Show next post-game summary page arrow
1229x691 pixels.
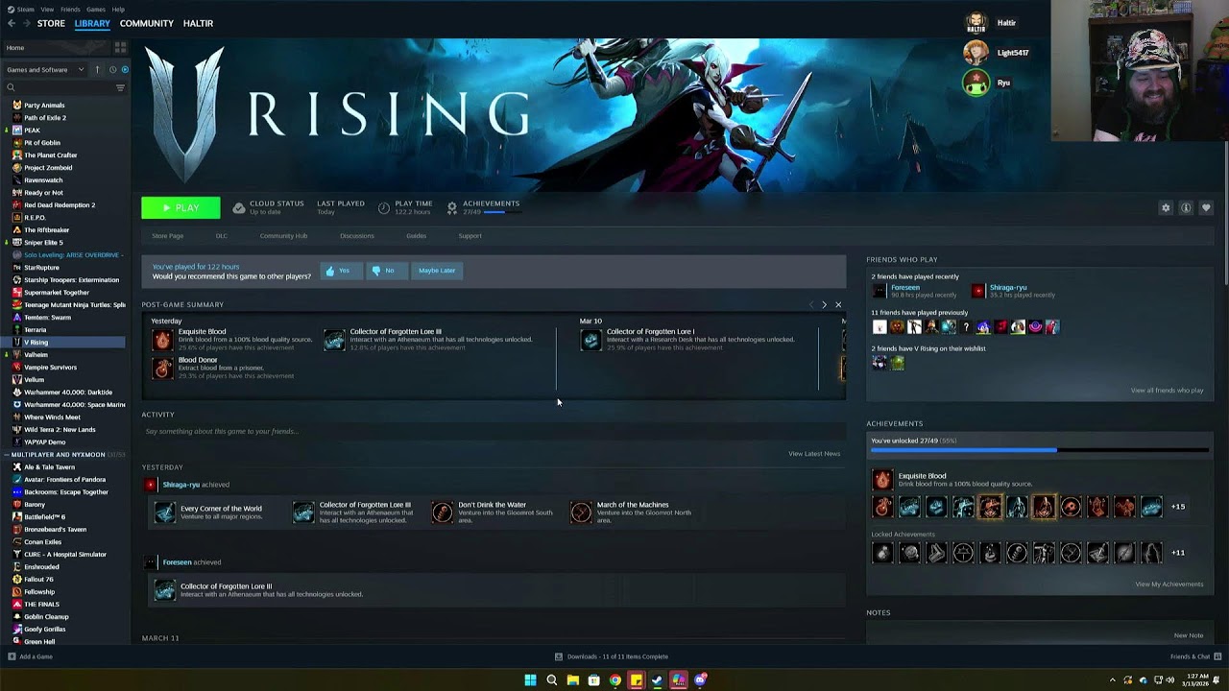pos(824,304)
